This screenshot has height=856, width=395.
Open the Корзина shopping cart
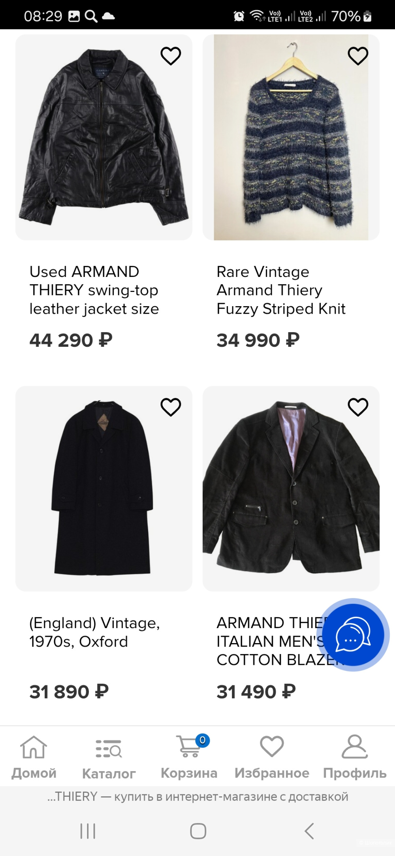pyautogui.click(x=189, y=757)
